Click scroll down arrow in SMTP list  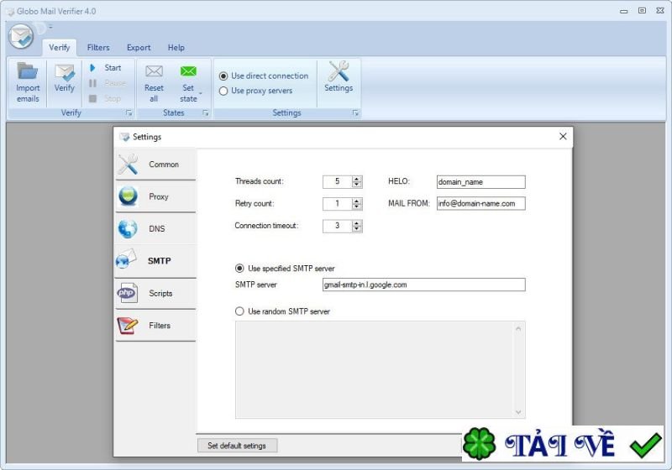(x=518, y=412)
